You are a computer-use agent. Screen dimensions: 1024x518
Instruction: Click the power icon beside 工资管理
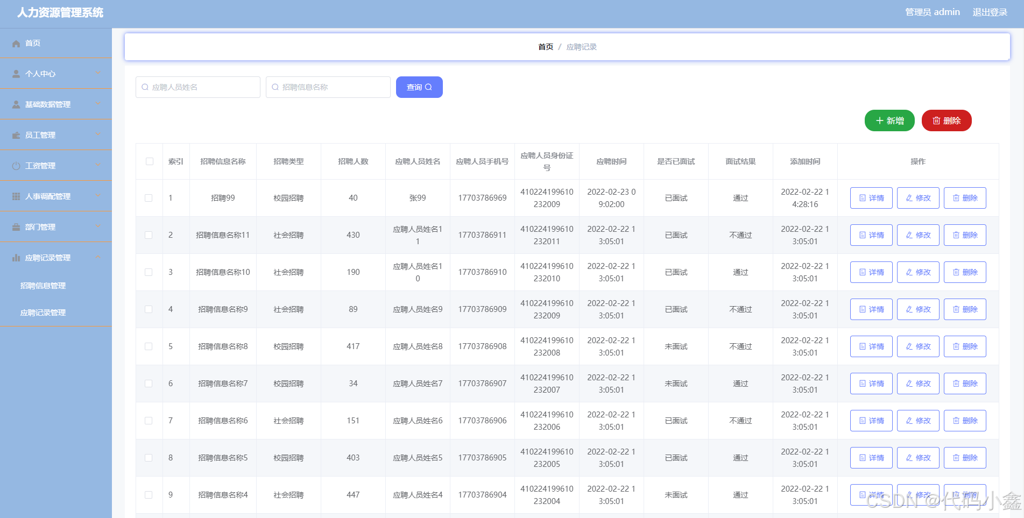pos(16,166)
